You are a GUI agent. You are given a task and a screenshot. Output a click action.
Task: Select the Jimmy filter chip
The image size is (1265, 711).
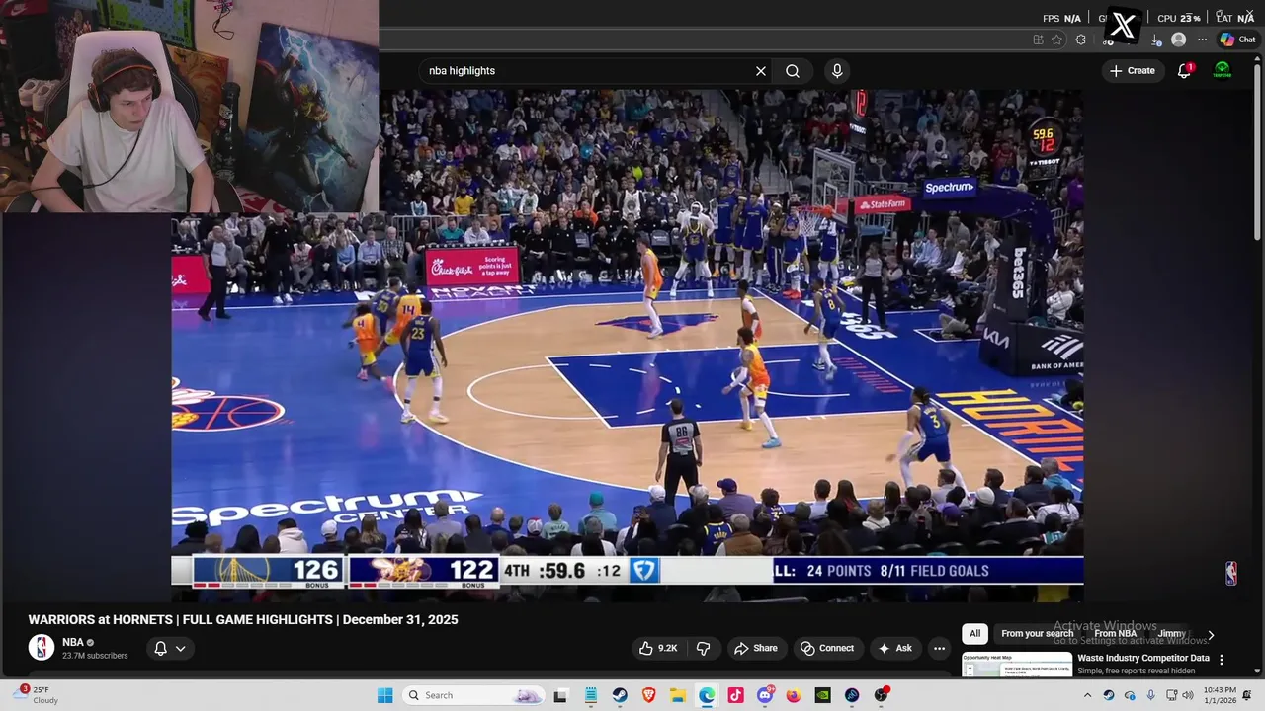click(1172, 634)
